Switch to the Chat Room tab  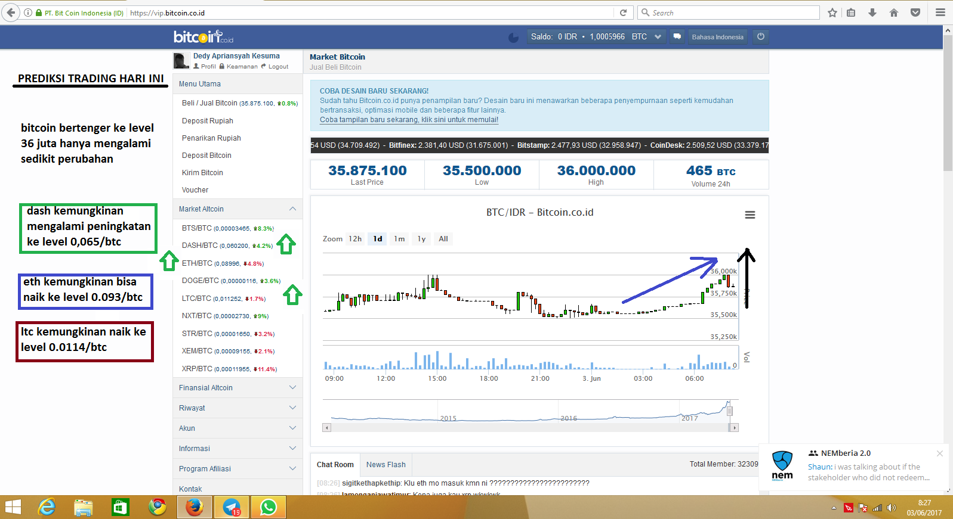pyautogui.click(x=335, y=465)
